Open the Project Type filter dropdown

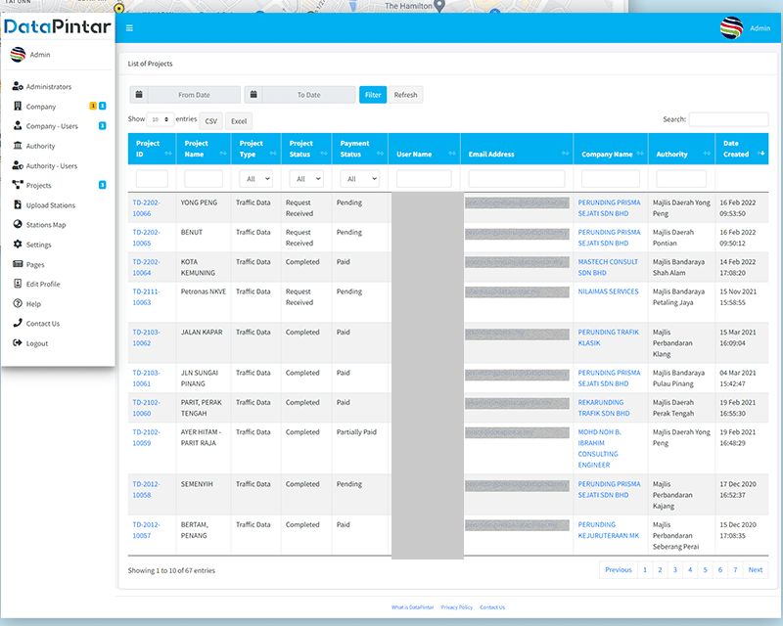255,179
